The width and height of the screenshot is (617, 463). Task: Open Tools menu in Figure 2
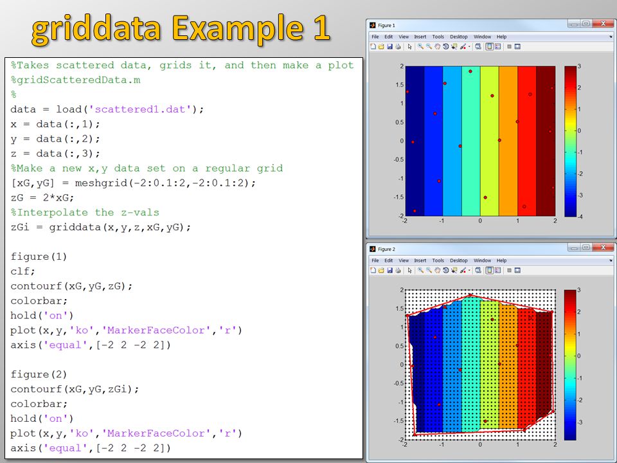438,260
